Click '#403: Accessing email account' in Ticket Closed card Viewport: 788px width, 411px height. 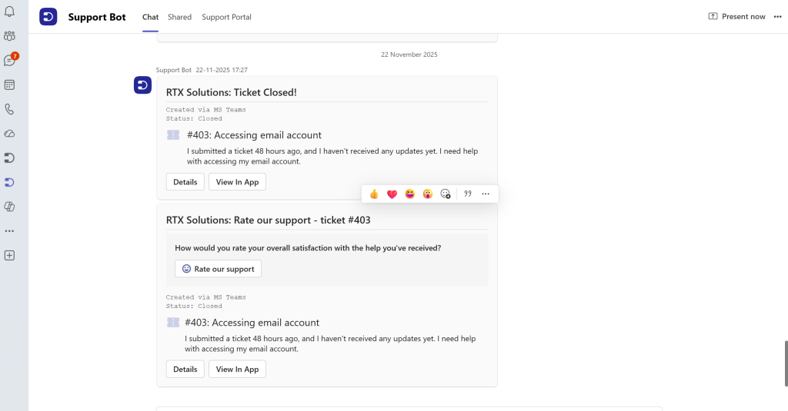[254, 135]
